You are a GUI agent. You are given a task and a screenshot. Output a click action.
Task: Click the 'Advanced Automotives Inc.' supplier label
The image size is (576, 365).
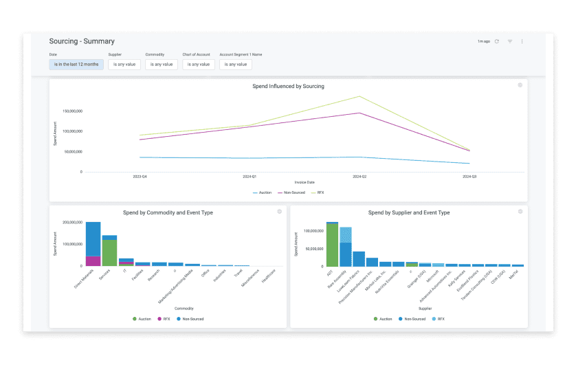[x=436, y=287]
